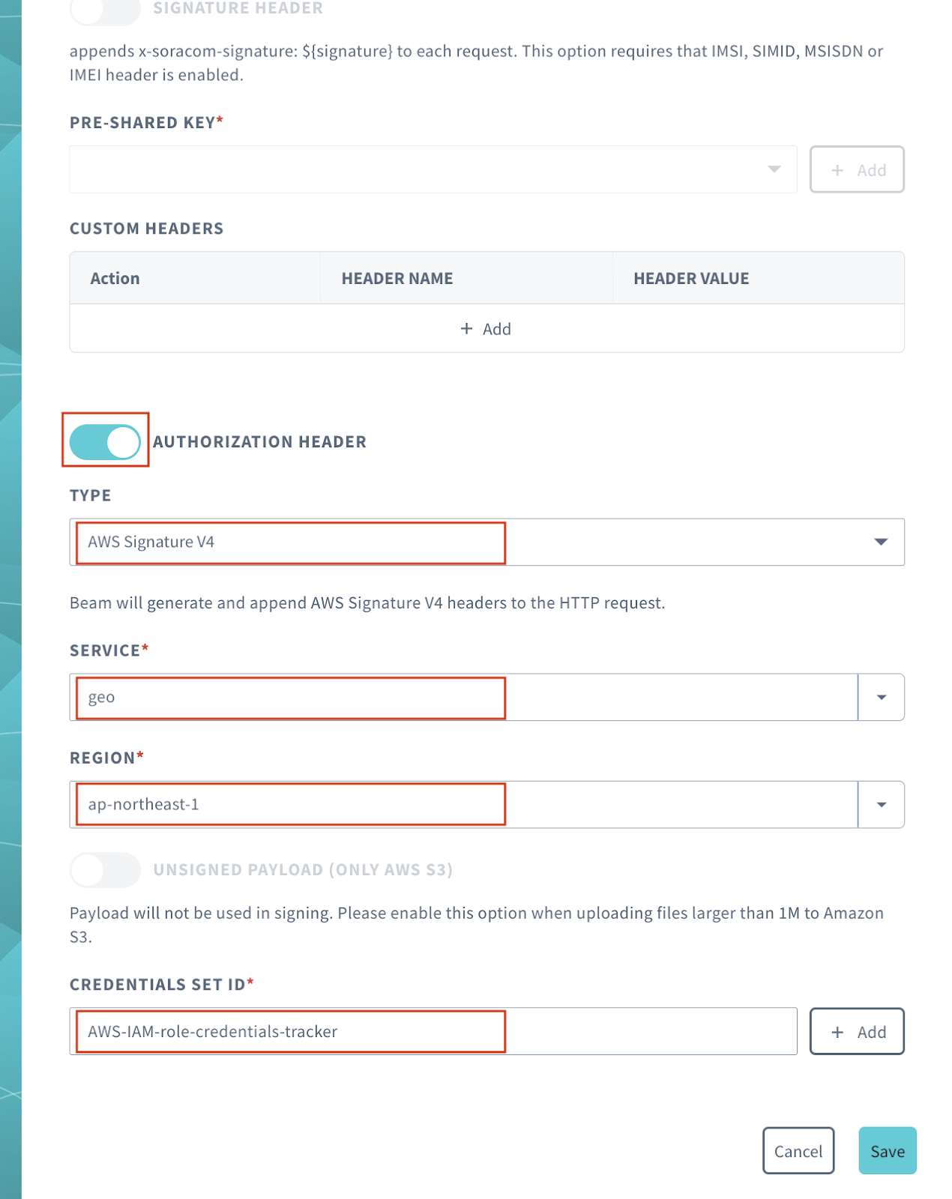Expand the Region dropdown arrow
Viewport: 952px width, 1199px height.
click(881, 805)
